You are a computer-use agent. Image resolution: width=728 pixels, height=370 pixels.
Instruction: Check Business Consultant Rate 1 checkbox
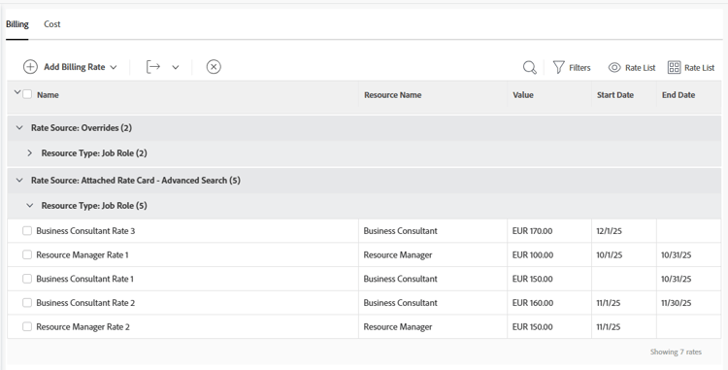[27, 279]
